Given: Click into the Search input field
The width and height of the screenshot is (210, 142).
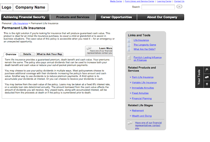Looking at the screenshot, I should point(158,7).
